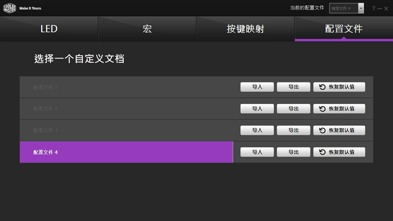Reset 配置文件 1 with 恢复默认值
The image size is (393, 221).
[x=339, y=87]
